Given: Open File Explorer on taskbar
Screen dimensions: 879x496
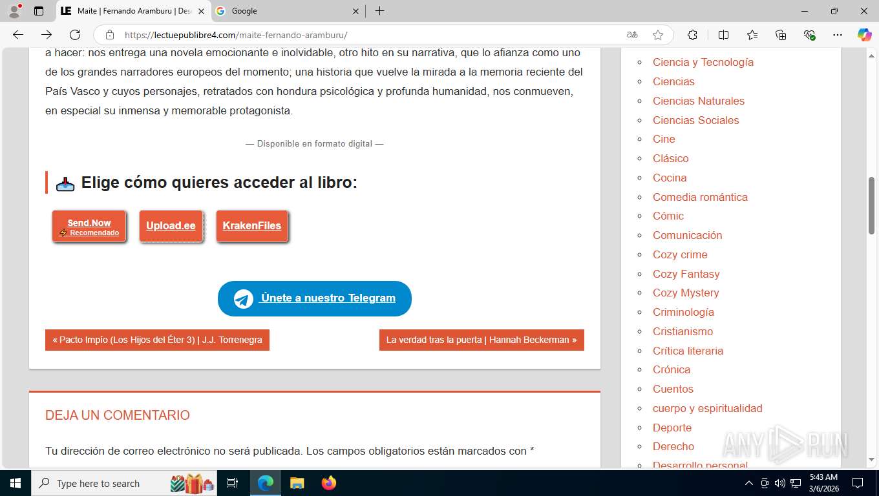Looking at the screenshot, I should coord(297,483).
